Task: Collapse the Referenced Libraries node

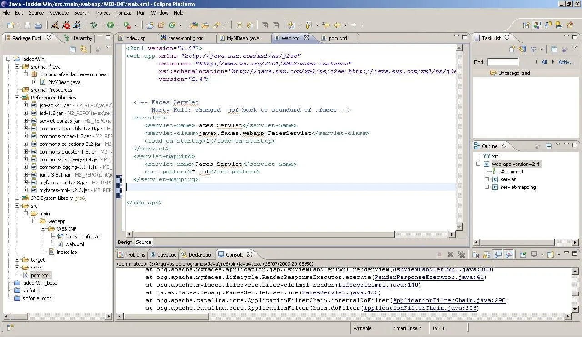Action: click(x=18, y=98)
